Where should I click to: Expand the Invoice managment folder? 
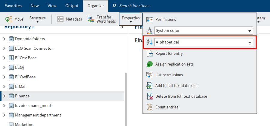[x=4, y=105]
